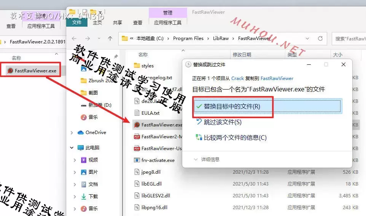Open 视频 folder under 此电脑
The image size is (366, 216).
pos(89,160)
